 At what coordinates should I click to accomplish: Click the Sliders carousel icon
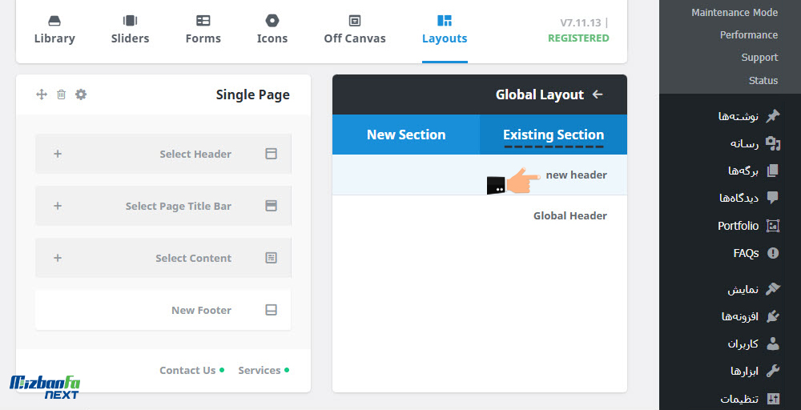131,21
